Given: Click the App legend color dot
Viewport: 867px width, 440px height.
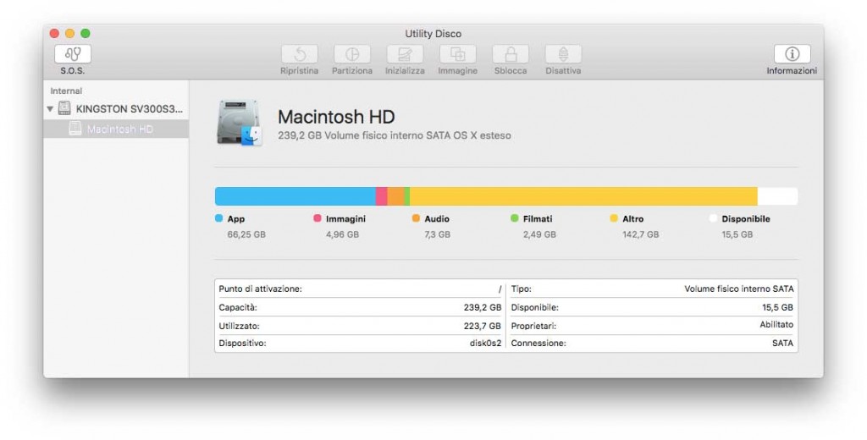Looking at the screenshot, I should pyautogui.click(x=219, y=218).
